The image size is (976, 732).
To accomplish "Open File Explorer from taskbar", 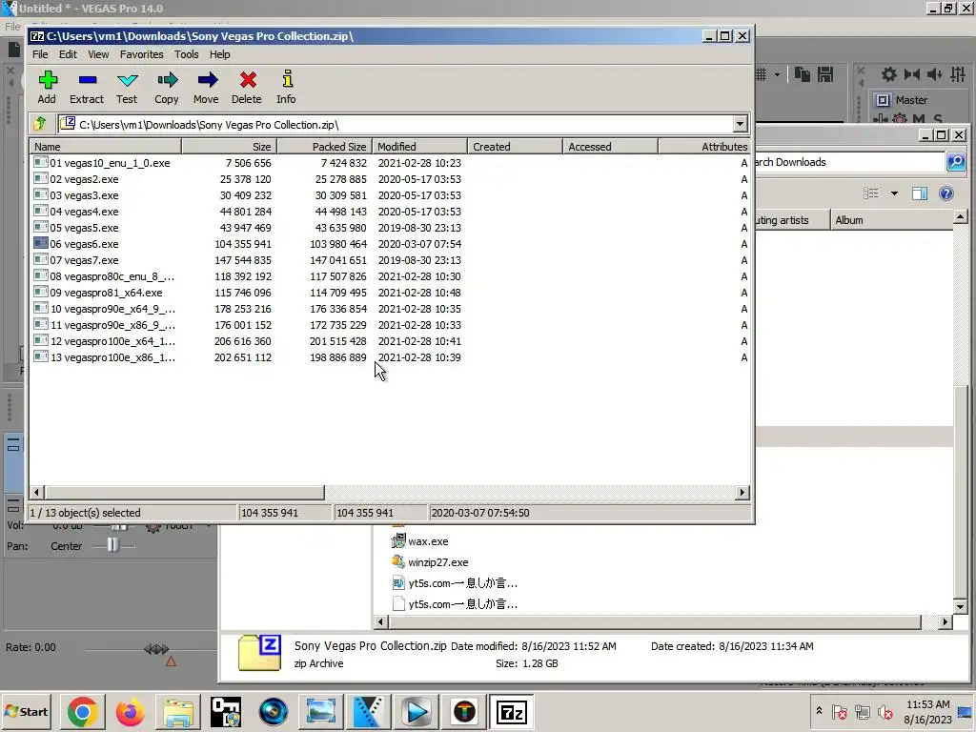I will point(178,711).
